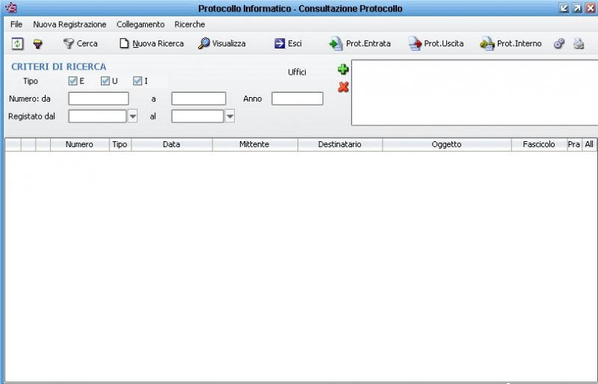Click the gears settings icon
The height and width of the screenshot is (384, 598).
point(559,43)
